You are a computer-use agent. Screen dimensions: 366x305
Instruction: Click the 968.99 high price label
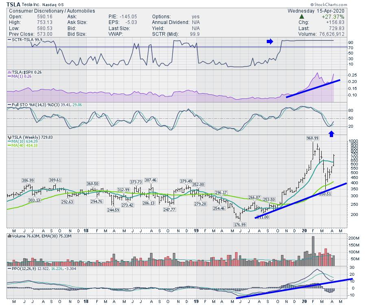point(312,138)
